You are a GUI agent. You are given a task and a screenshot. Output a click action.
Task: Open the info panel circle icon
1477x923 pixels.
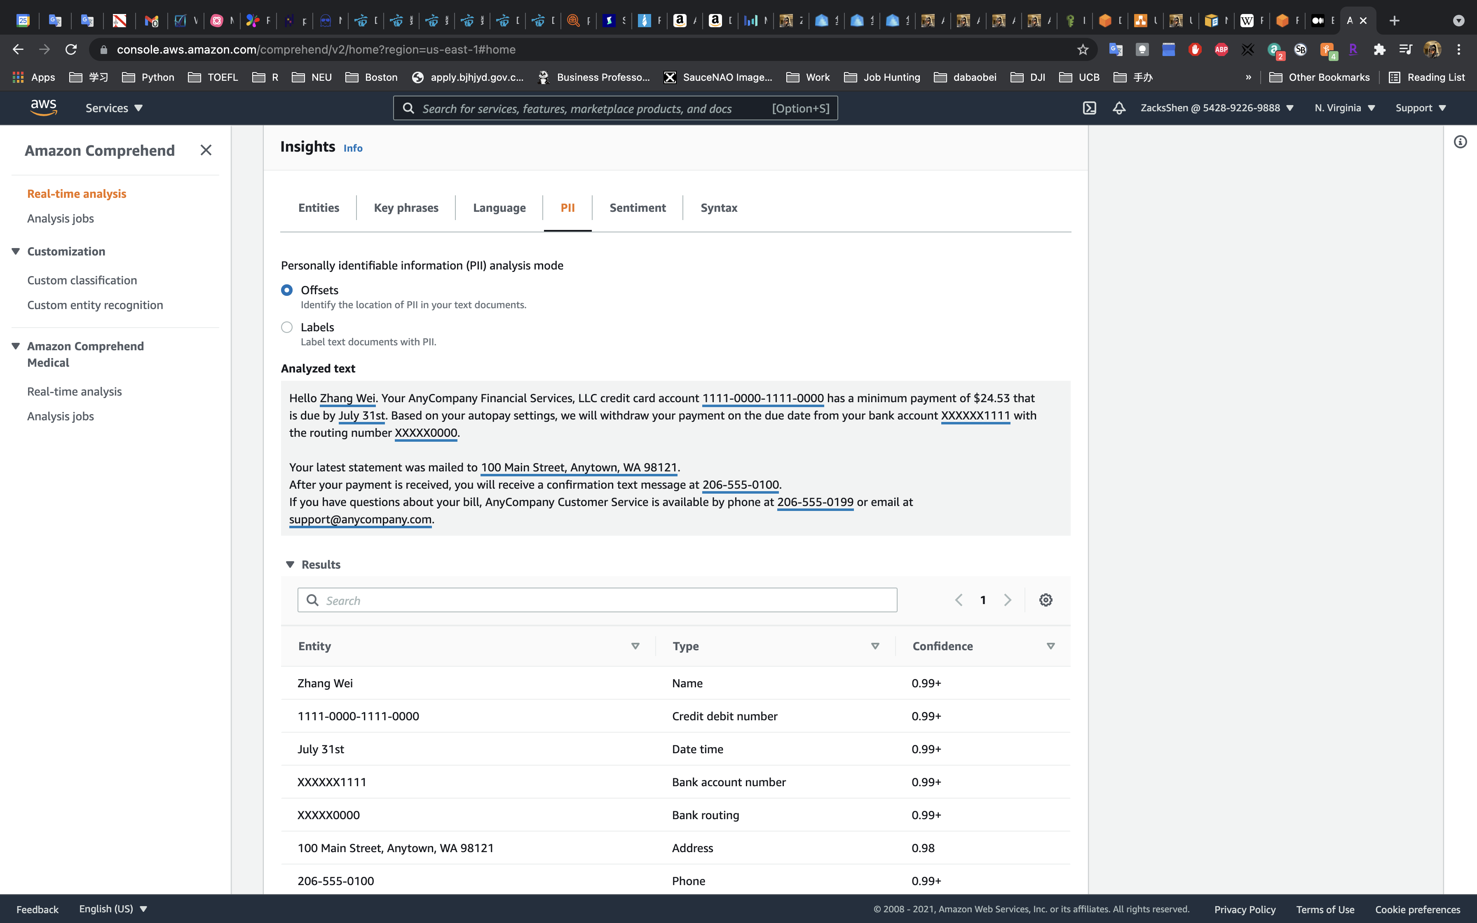pyautogui.click(x=1460, y=142)
